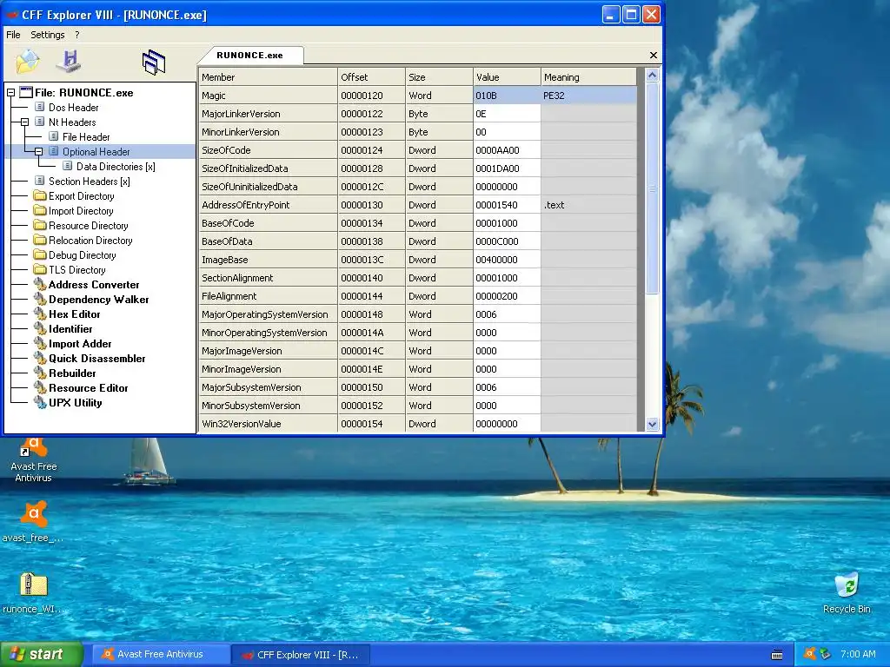Select the Nt Headers tree node
890x667 pixels.
pyautogui.click(x=72, y=122)
